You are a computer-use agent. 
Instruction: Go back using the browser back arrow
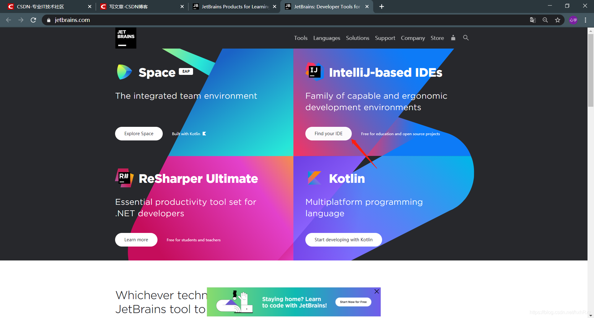click(9, 20)
